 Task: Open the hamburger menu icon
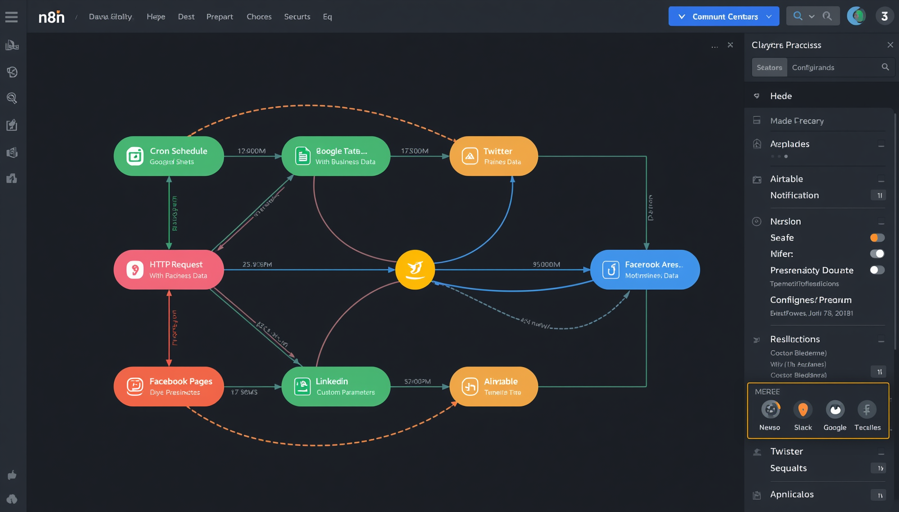(x=11, y=17)
